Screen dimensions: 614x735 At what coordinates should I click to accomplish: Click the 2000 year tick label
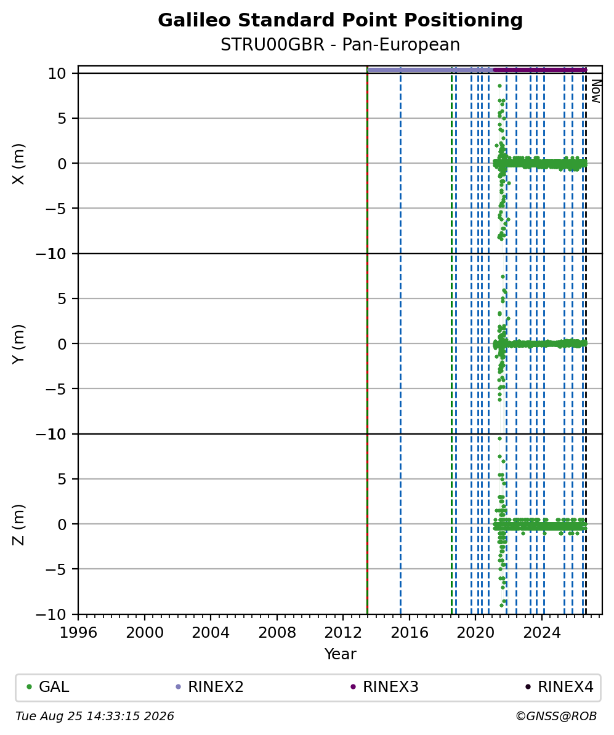[145, 633]
